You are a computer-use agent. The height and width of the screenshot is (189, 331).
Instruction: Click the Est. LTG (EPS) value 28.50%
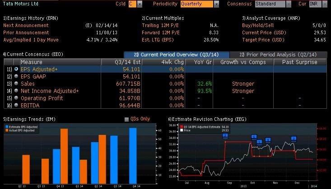point(211,40)
